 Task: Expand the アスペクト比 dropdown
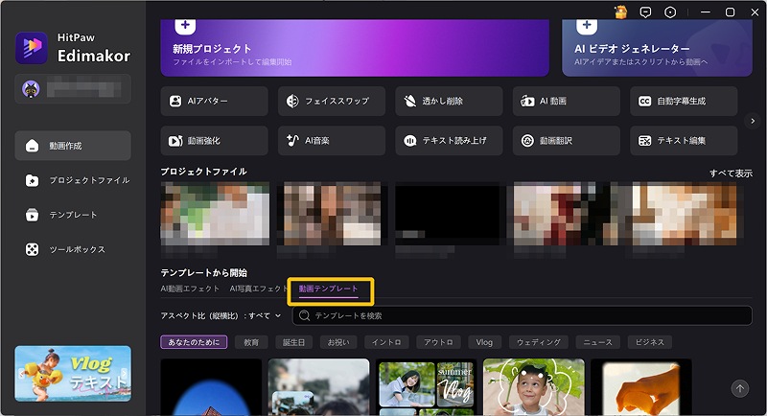coord(221,315)
